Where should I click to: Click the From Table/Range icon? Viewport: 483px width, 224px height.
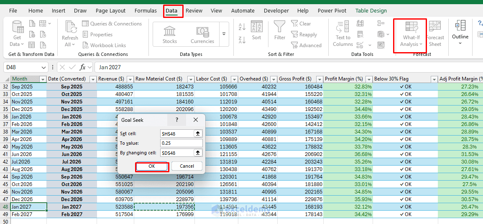coord(32,45)
